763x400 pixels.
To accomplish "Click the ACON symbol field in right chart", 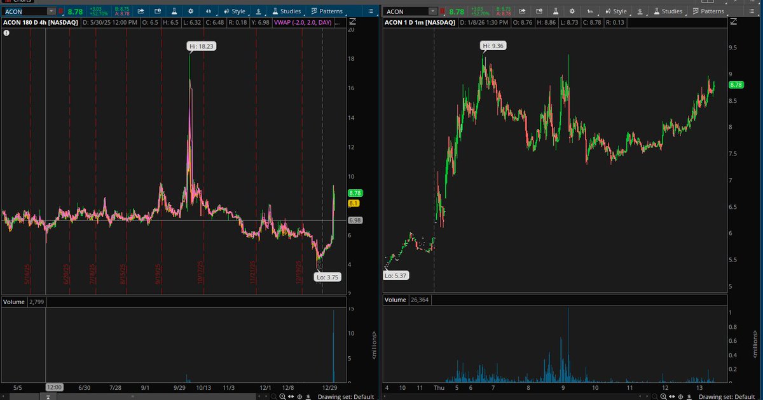I will point(405,11).
